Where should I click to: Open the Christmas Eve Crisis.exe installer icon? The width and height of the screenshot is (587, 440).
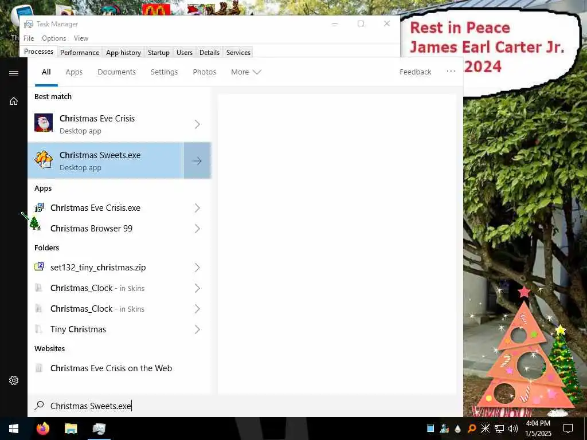39,207
